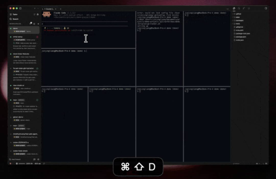Screen dimensions: 276x179
Task: Open a new terminal tab
Action: [61, 9]
